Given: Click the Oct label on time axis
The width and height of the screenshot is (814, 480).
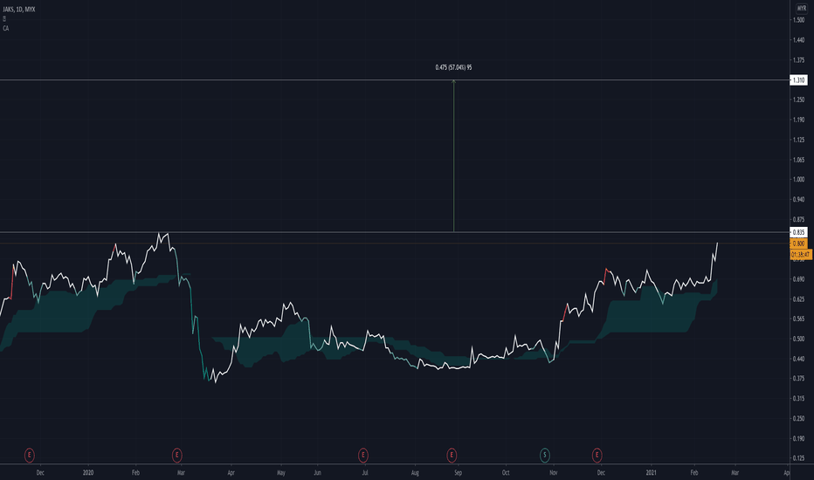Looking at the screenshot, I should pos(506,473).
